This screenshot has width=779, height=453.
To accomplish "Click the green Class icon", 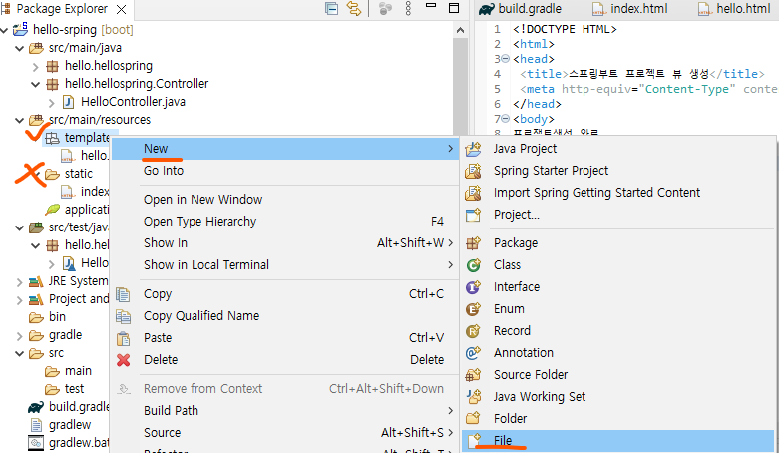I will (473, 265).
